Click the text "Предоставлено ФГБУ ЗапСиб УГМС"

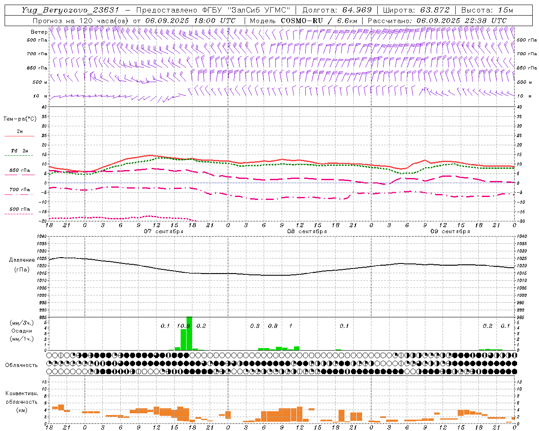213,10
